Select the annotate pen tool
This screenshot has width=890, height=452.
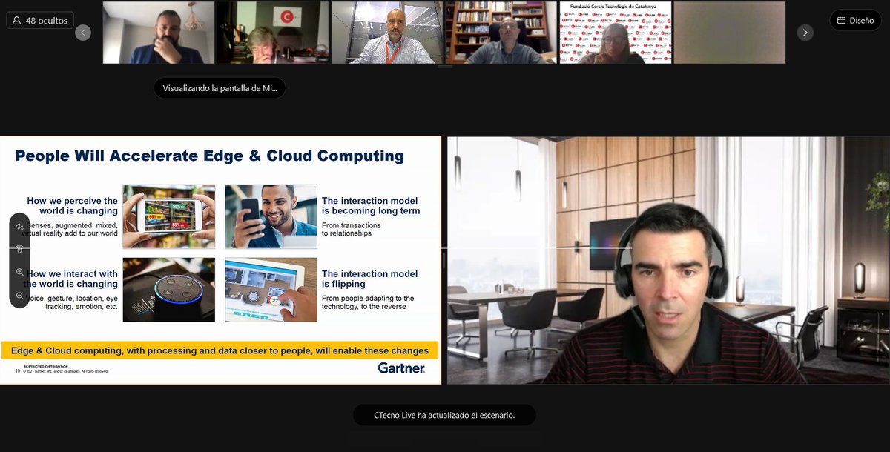19,226
